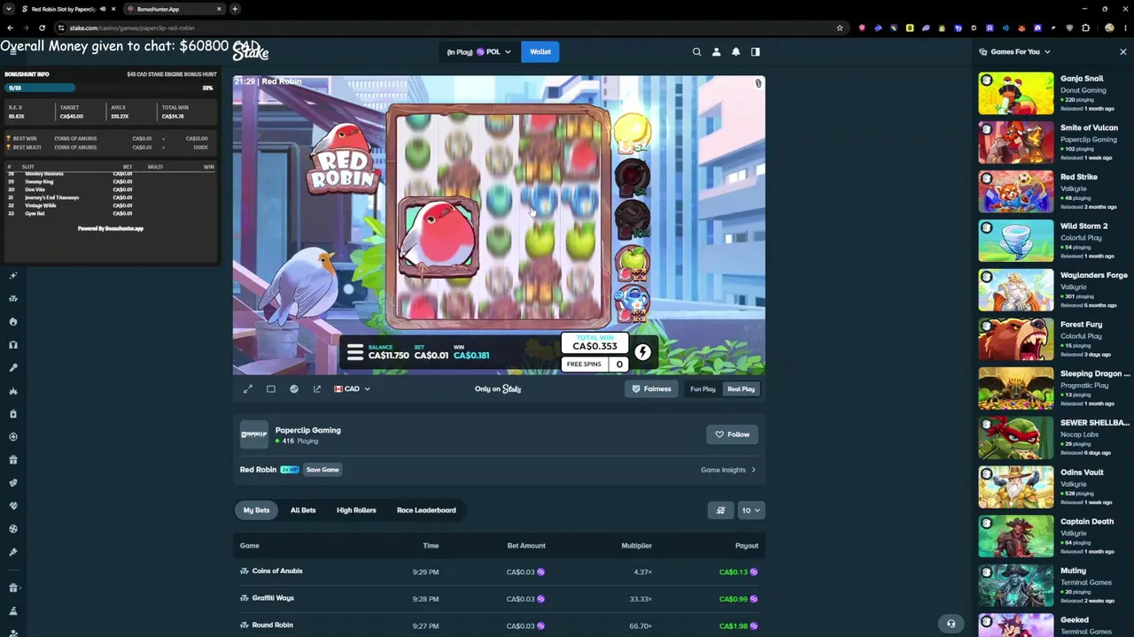The width and height of the screenshot is (1134, 637).
Task: Open the game's hamburger menu
Action: (355, 353)
